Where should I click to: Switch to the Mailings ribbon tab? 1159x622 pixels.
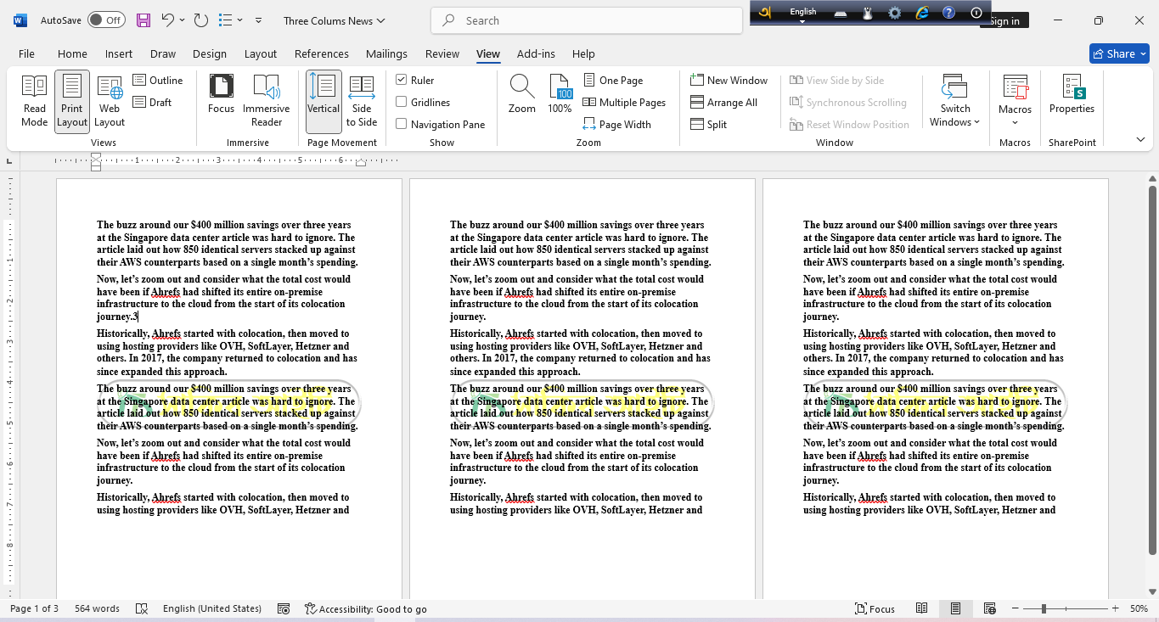(x=386, y=53)
